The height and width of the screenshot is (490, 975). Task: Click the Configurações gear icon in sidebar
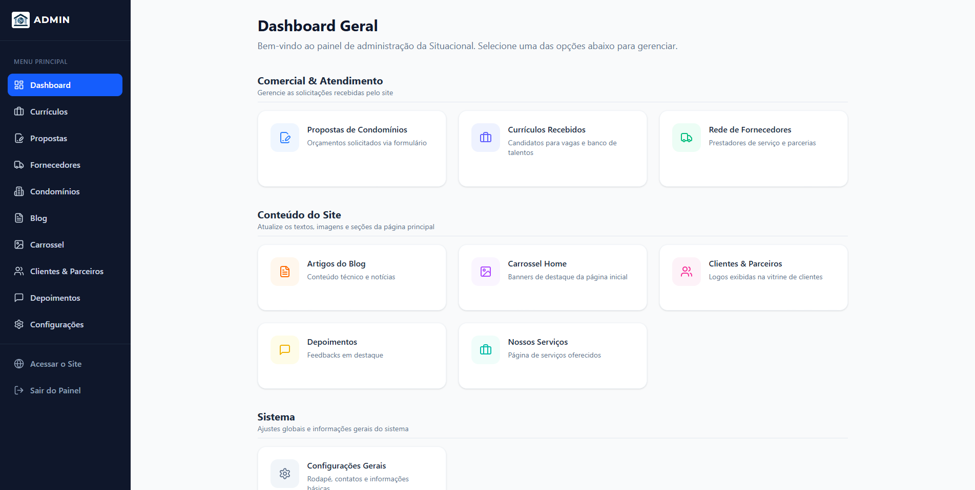click(19, 324)
